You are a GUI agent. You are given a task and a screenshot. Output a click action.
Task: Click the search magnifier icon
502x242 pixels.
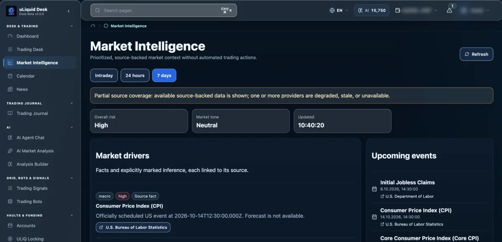pyautogui.click(x=97, y=10)
